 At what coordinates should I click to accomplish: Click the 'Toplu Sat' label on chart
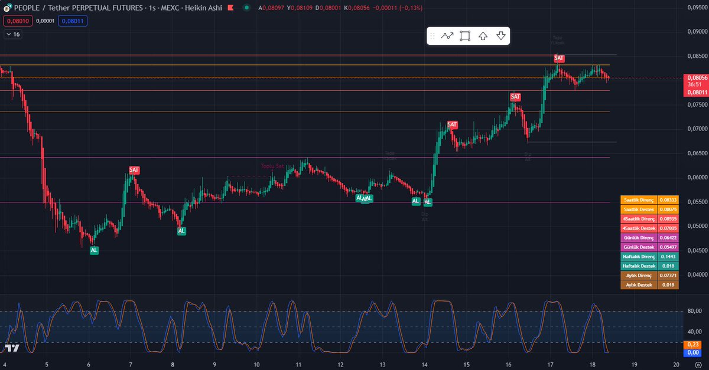pyautogui.click(x=272, y=166)
